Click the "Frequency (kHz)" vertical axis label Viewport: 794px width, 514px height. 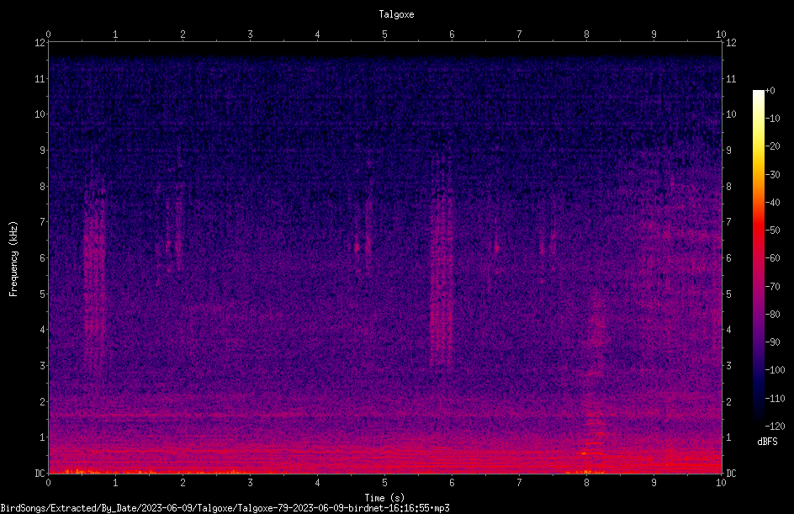pos(13,259)
